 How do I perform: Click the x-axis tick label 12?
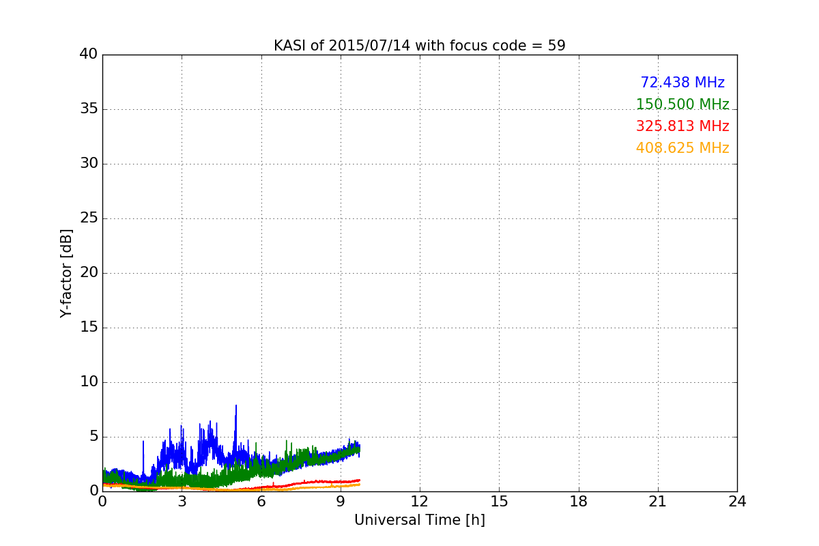pyautogui.click(x=420, y=502)
